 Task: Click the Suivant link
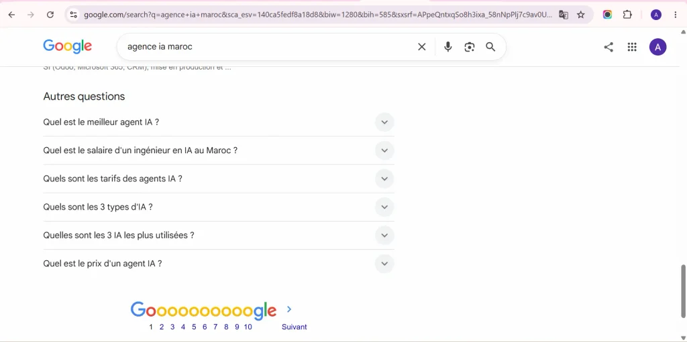[294, 327]
